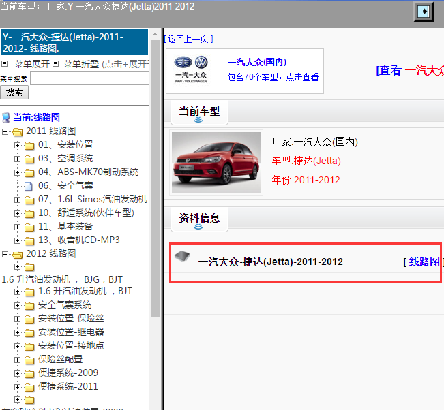
Task: Expand the 13、收音机CD-MP3 node
Action: click(17, 240)
